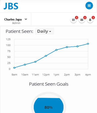Expand the Charles Japa user chevron
This screenshot has height=113, width=97.
[26, 19]
